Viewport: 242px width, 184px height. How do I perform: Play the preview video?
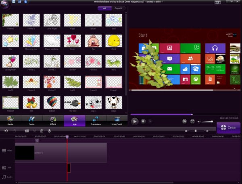pos(135,121)
